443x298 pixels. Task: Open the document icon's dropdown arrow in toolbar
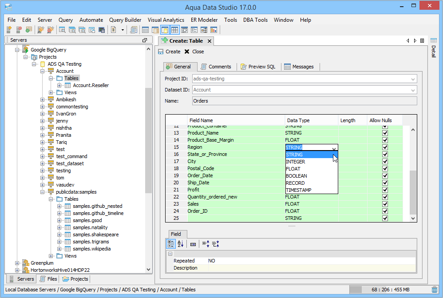pos(123,30)
